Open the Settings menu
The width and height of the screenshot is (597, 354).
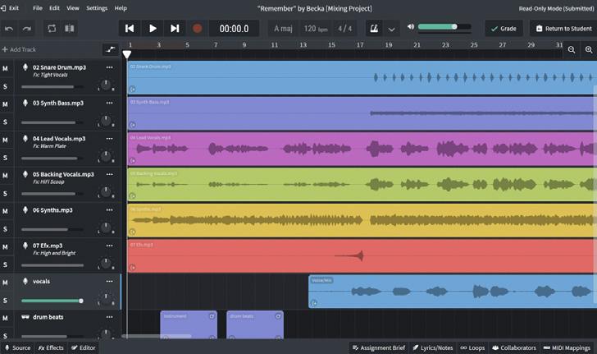tap(97, 7)
